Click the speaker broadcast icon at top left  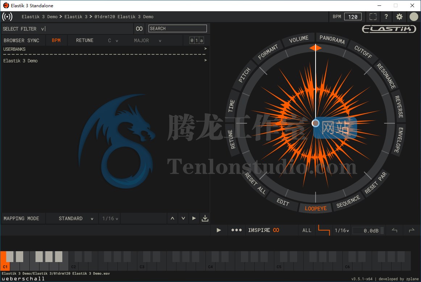click(x=7, y=16)
